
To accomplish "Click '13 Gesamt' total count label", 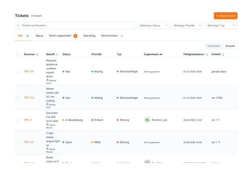I will click(x=36, y=16).
